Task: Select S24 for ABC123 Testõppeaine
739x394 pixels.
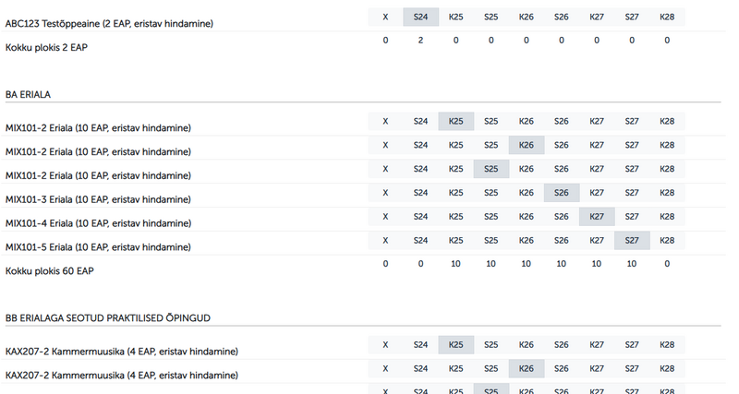Action: [420, 17]
